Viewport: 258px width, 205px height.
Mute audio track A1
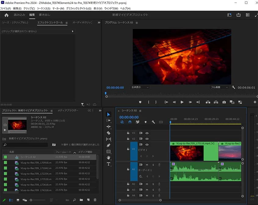click(147, 165)
